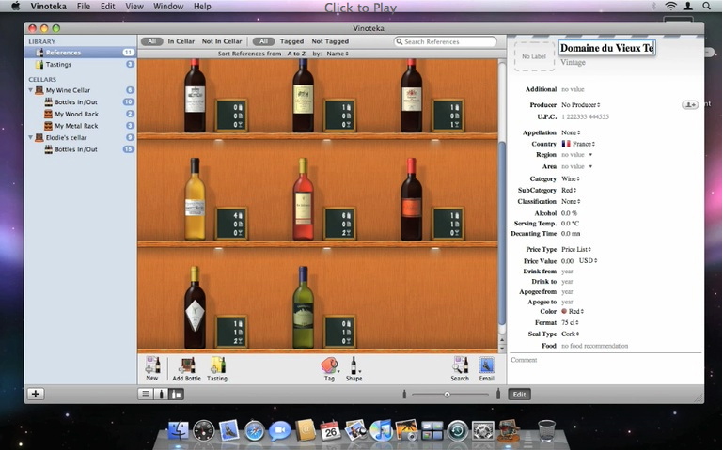Select the first All cellar filter
Viewport: 723px width, 450px height.
click(x=151, y=41)
